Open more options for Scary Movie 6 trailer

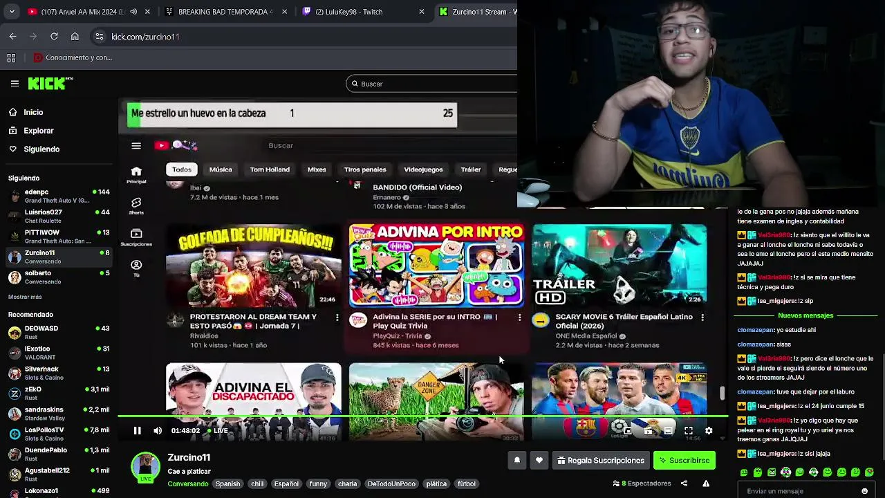pos(702,317)
